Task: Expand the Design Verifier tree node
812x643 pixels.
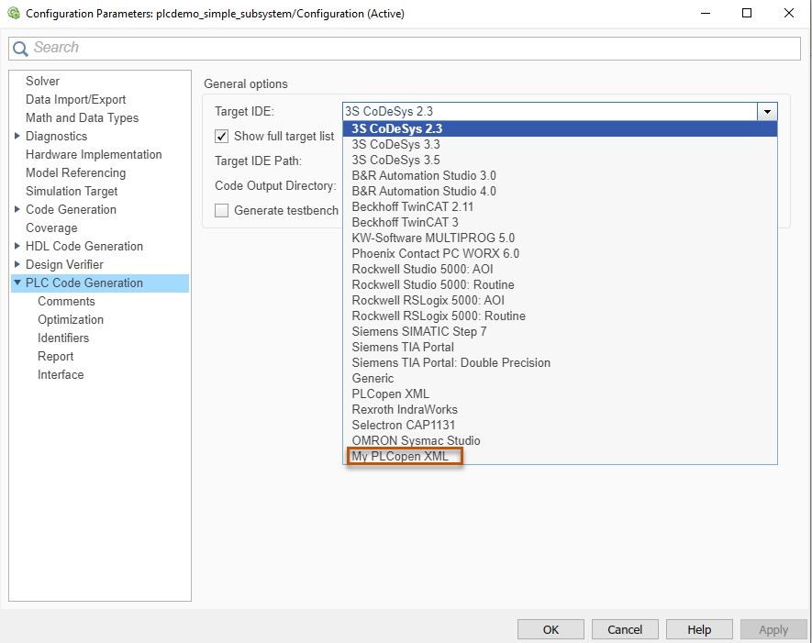Action: [17, 264]
